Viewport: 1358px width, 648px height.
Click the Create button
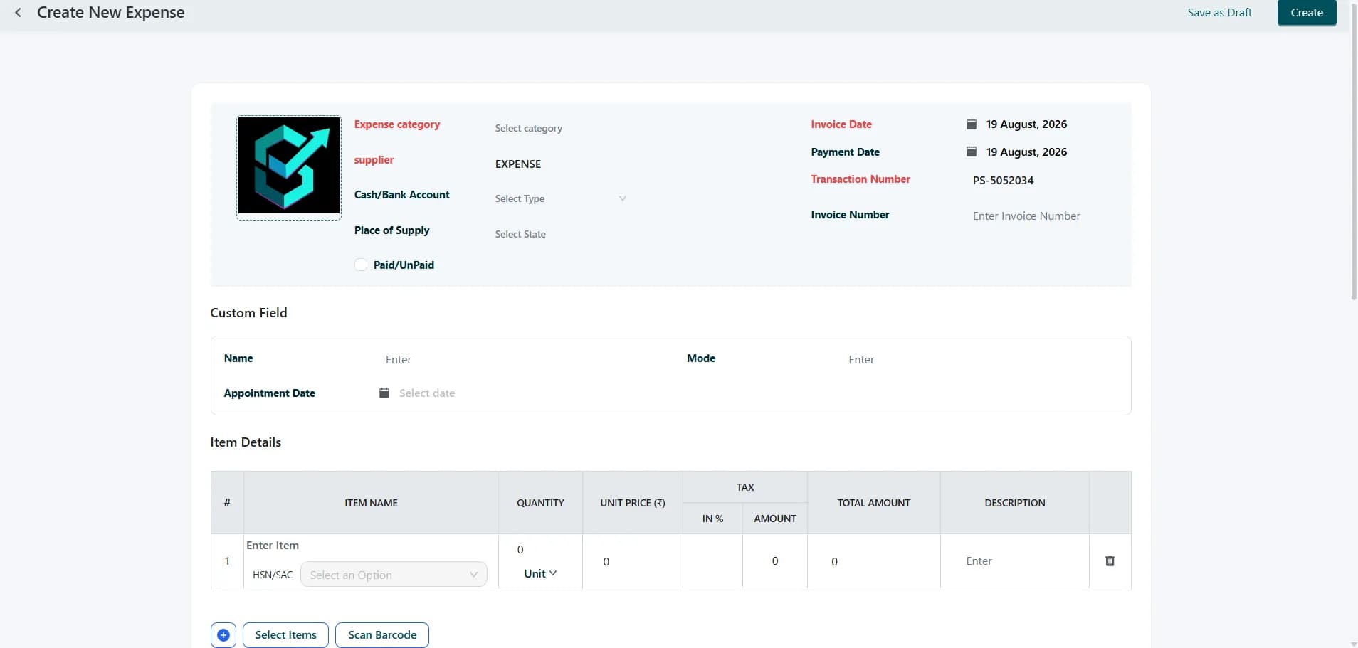point(1307,13)
